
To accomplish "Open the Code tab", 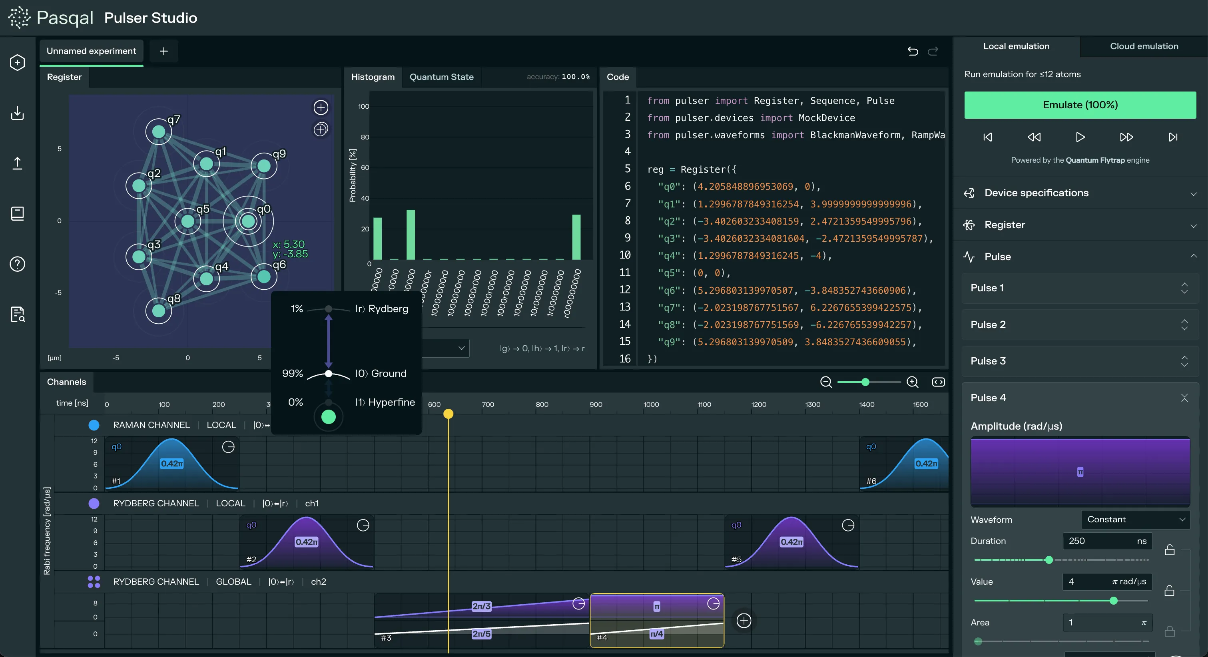I will tap(618, 77).
